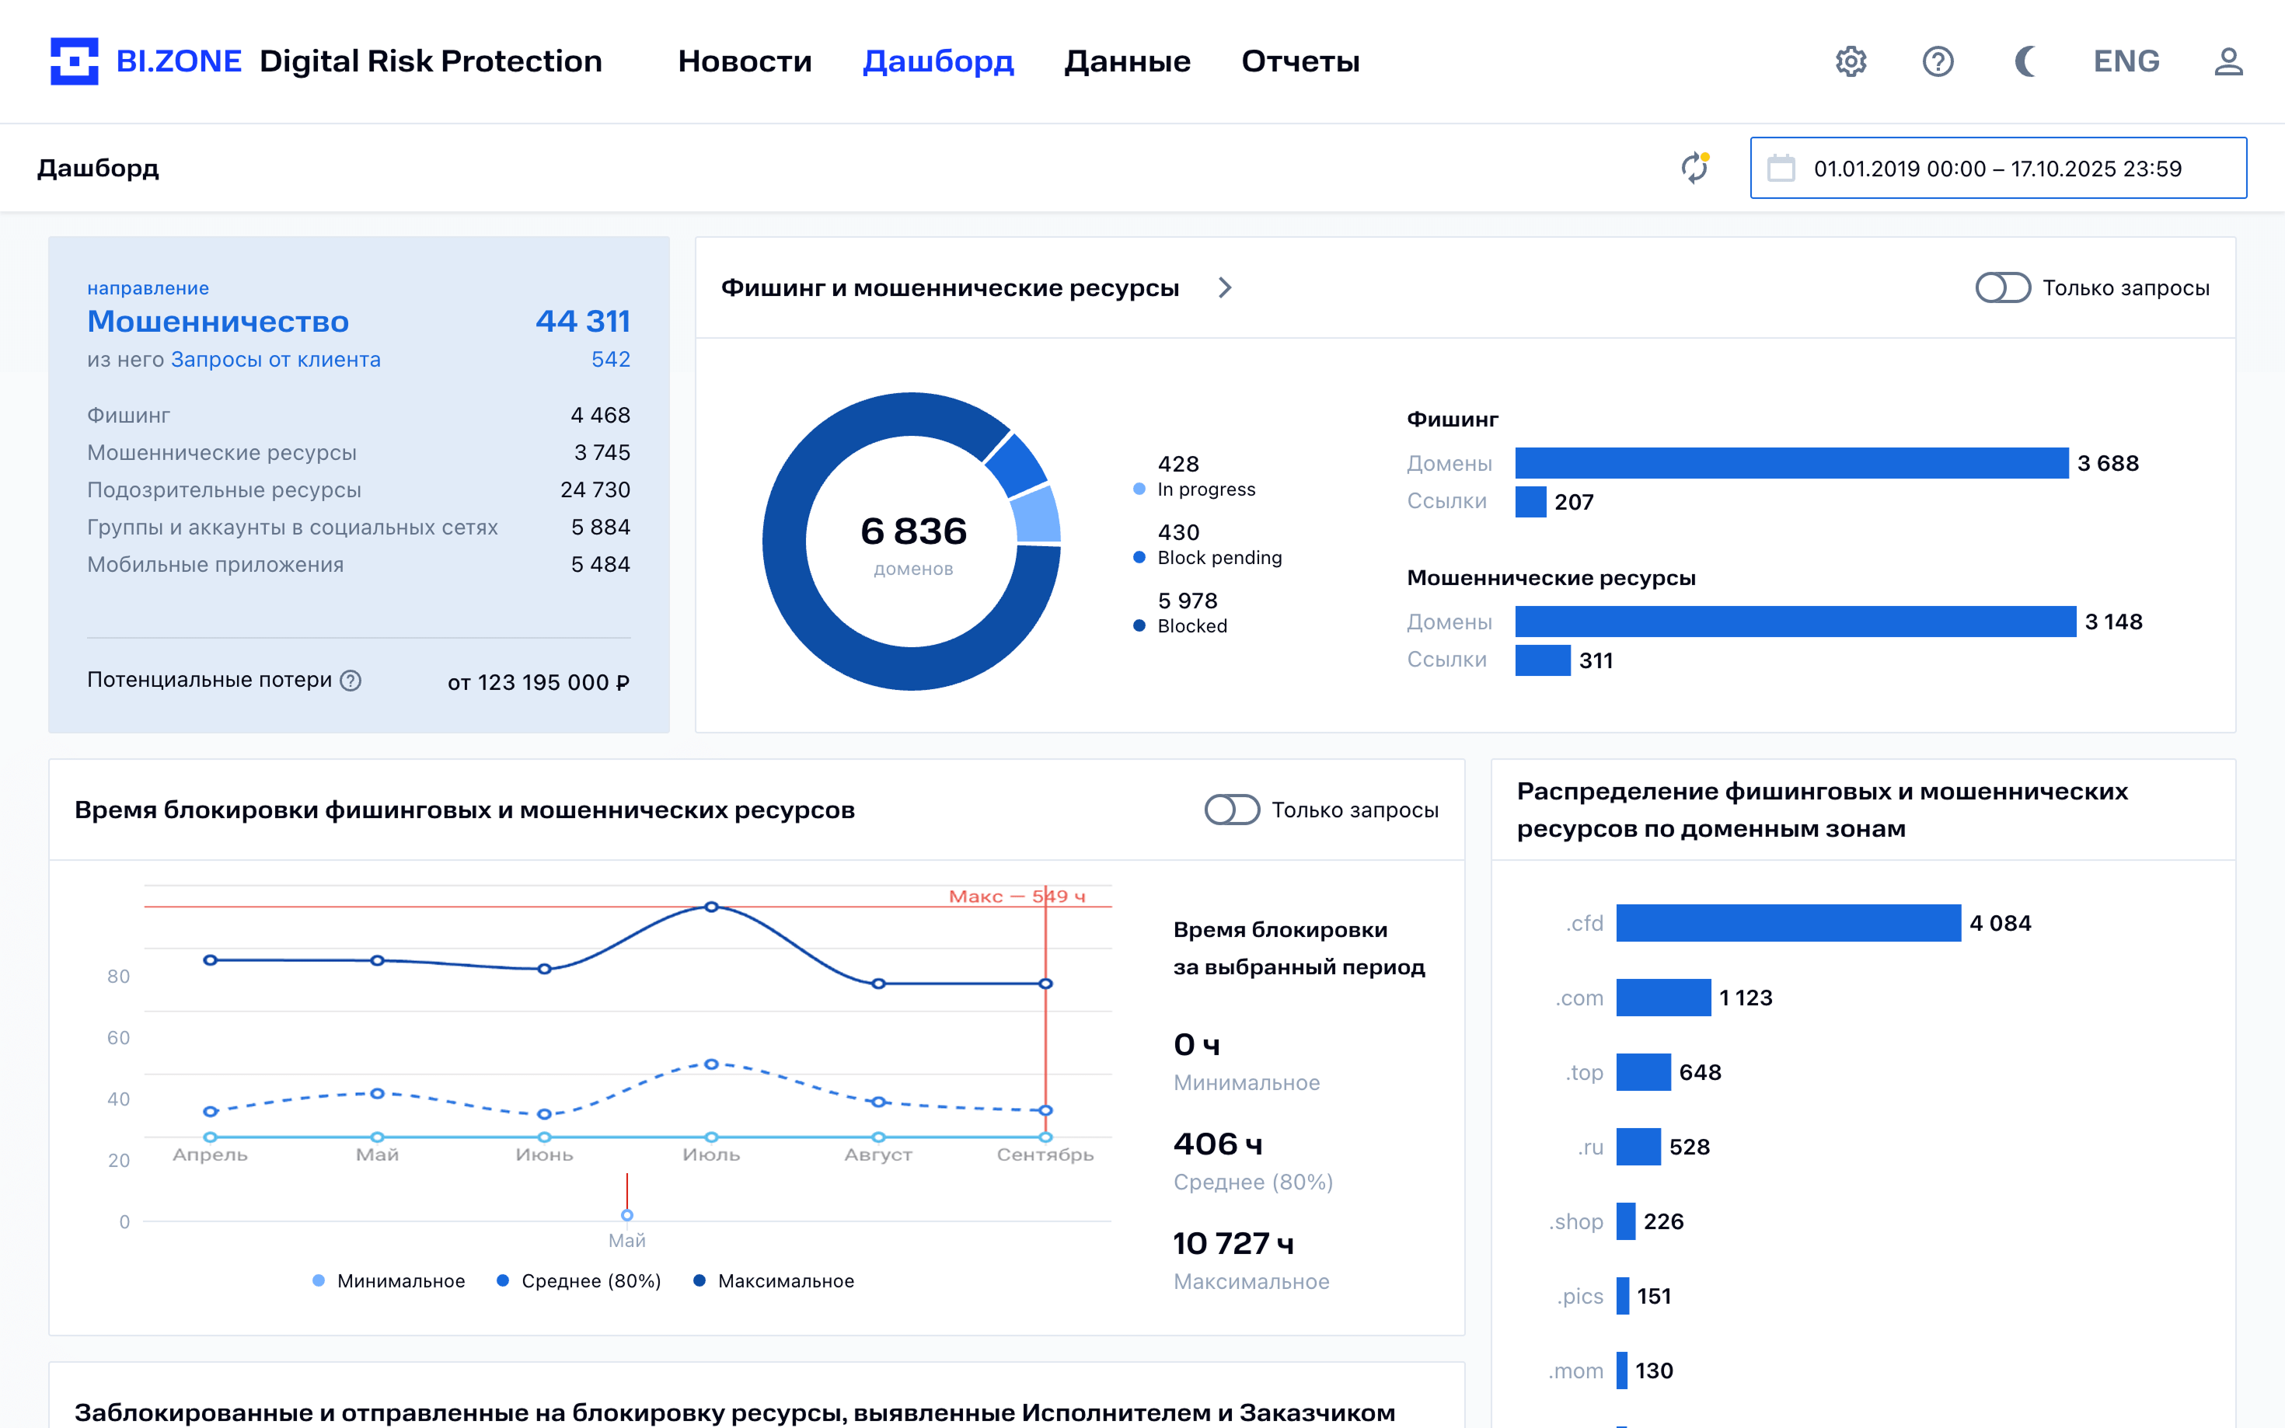Toggle the Максимальное chart legend
The width and height of the screenshot is (2285, 1428).
tap(773, 1280)
